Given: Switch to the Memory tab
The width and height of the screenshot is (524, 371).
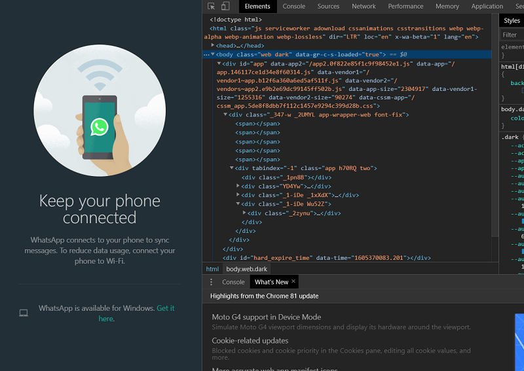Looking at the screenshot, I should point(447,7).
